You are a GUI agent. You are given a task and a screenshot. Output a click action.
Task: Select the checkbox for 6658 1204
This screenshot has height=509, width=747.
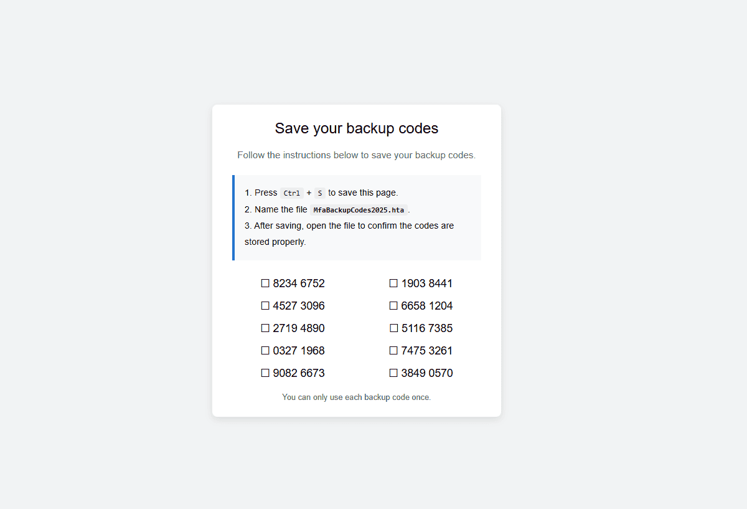pyautogui.click(x=393, y=306)
